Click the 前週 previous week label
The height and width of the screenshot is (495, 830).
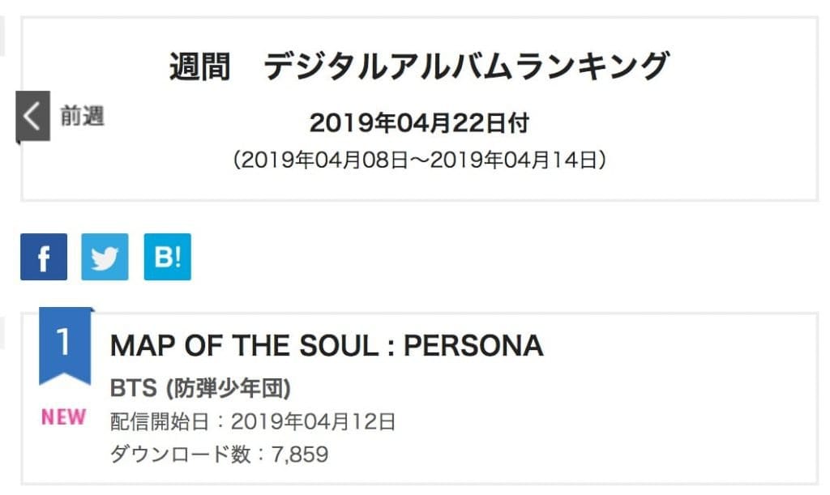pyautogui.click(x=83, y=117)
